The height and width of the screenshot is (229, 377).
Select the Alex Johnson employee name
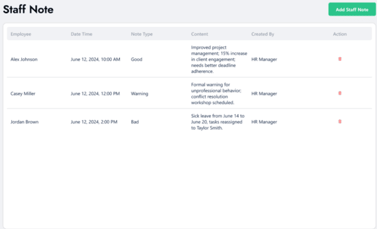click(24, 60)
